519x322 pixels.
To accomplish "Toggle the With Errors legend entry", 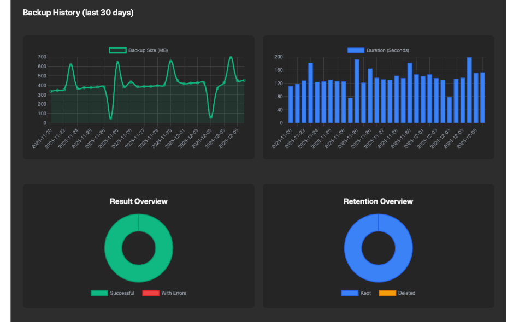I will (x=164, y=293).
